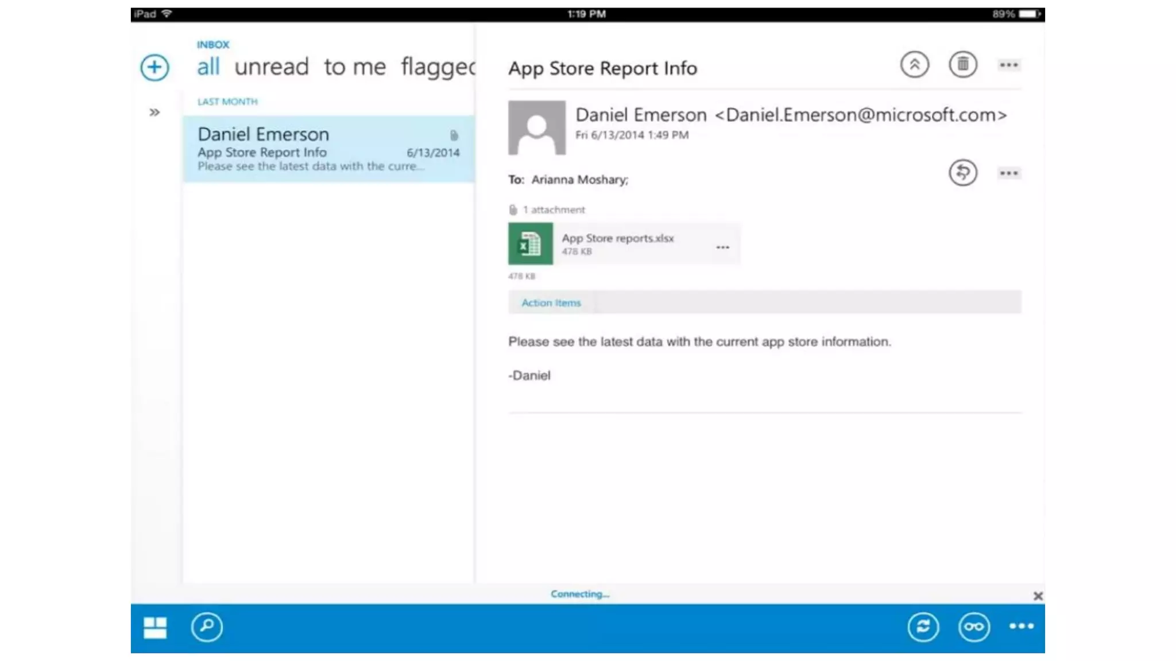Switch to the unread filter tab

(x=271, y=67)
